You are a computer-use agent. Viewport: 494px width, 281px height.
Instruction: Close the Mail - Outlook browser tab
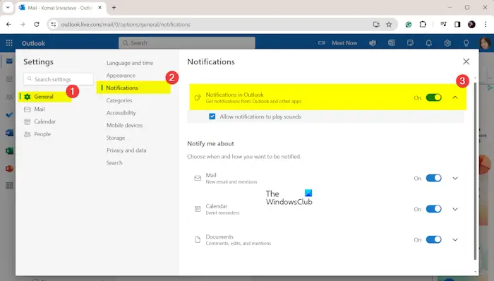(100, 8)
